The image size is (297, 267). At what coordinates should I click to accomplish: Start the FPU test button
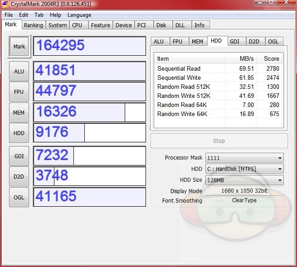19,92
